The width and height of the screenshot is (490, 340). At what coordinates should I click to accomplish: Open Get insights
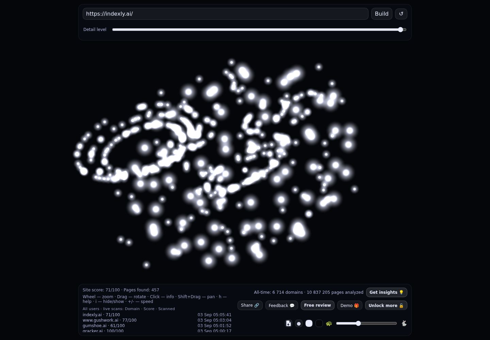tap(387, 292)
